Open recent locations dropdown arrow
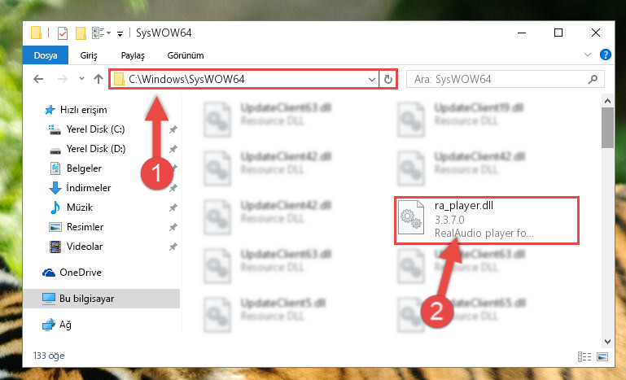Image resolution: width=626 pixels, height=380 pixels. coord(81,79)
